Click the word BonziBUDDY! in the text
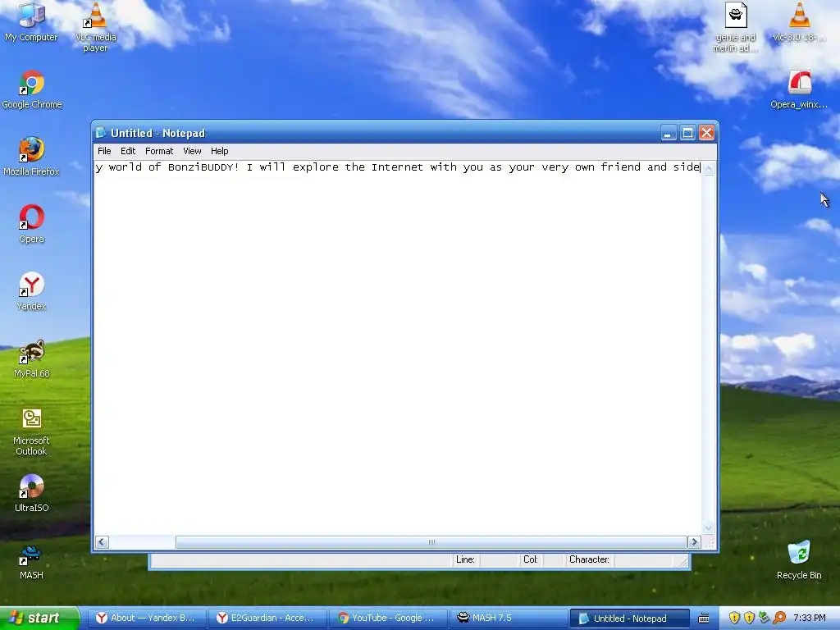840x630 pixels. click(203, 167)
